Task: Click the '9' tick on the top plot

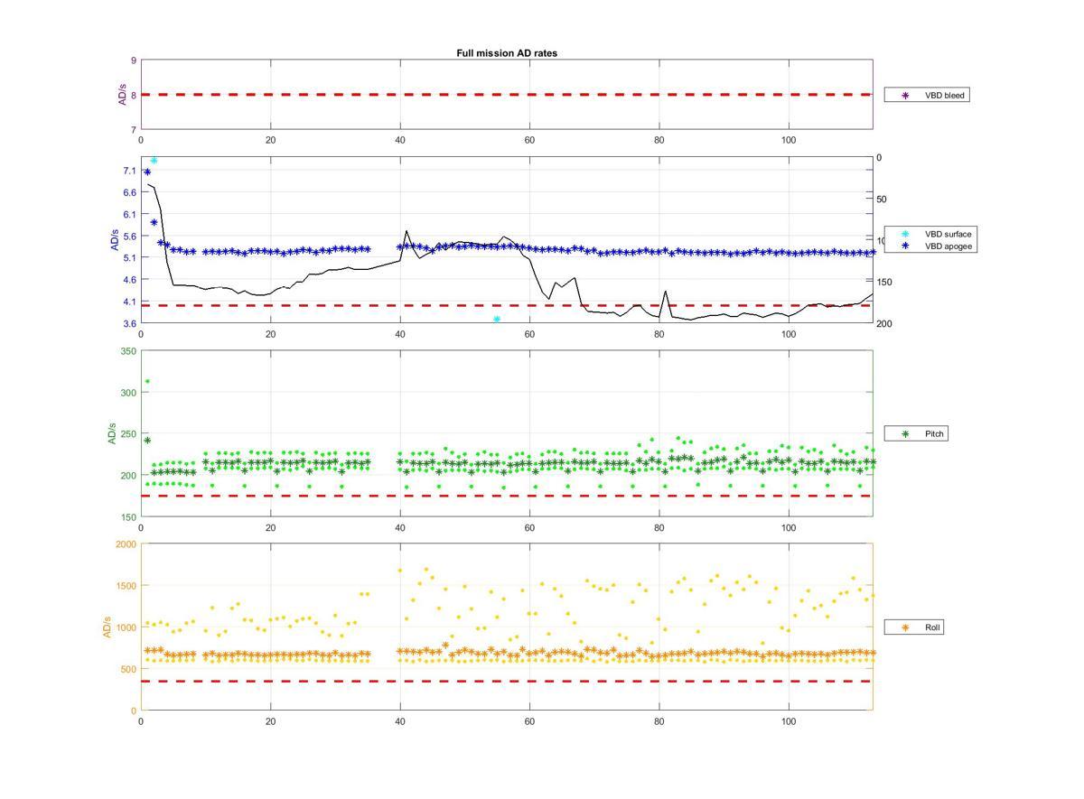Action: (134, 60)
